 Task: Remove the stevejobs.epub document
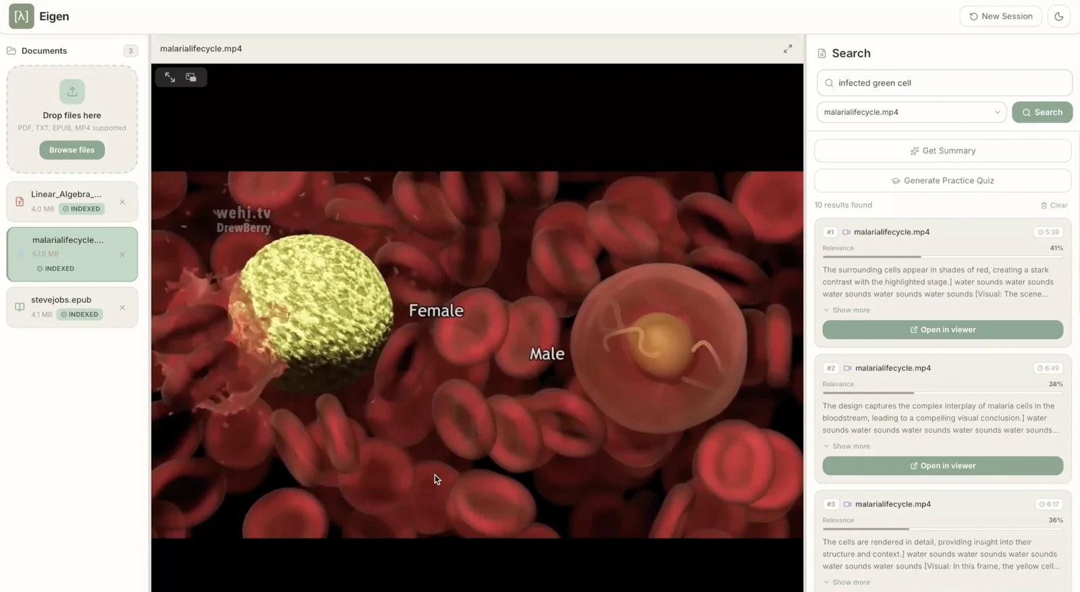[122, 307]
